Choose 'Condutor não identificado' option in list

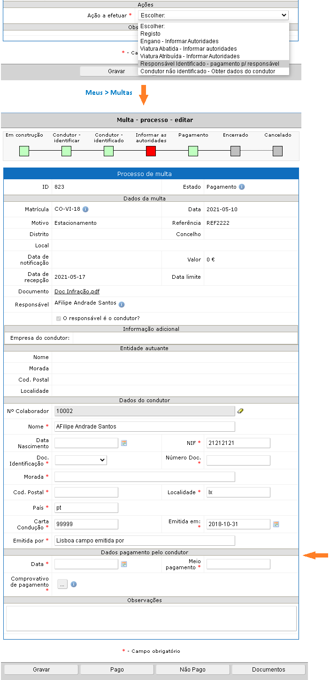207,71
